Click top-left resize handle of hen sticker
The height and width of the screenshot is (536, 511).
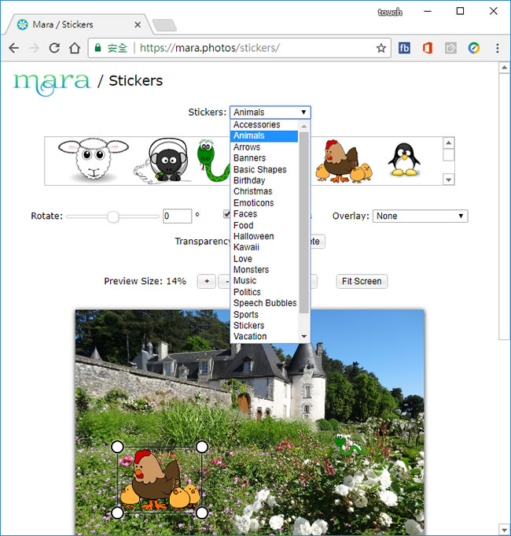point(117,447)
